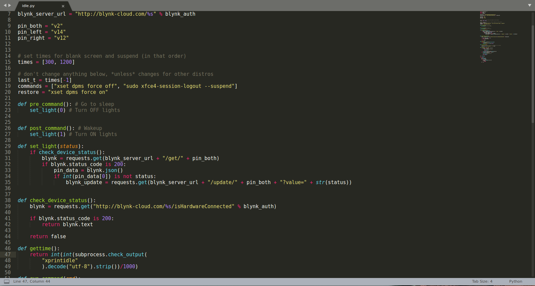Click the value 1200 in times list
Screen dimensions: 535x286
(x=66, y=62)
